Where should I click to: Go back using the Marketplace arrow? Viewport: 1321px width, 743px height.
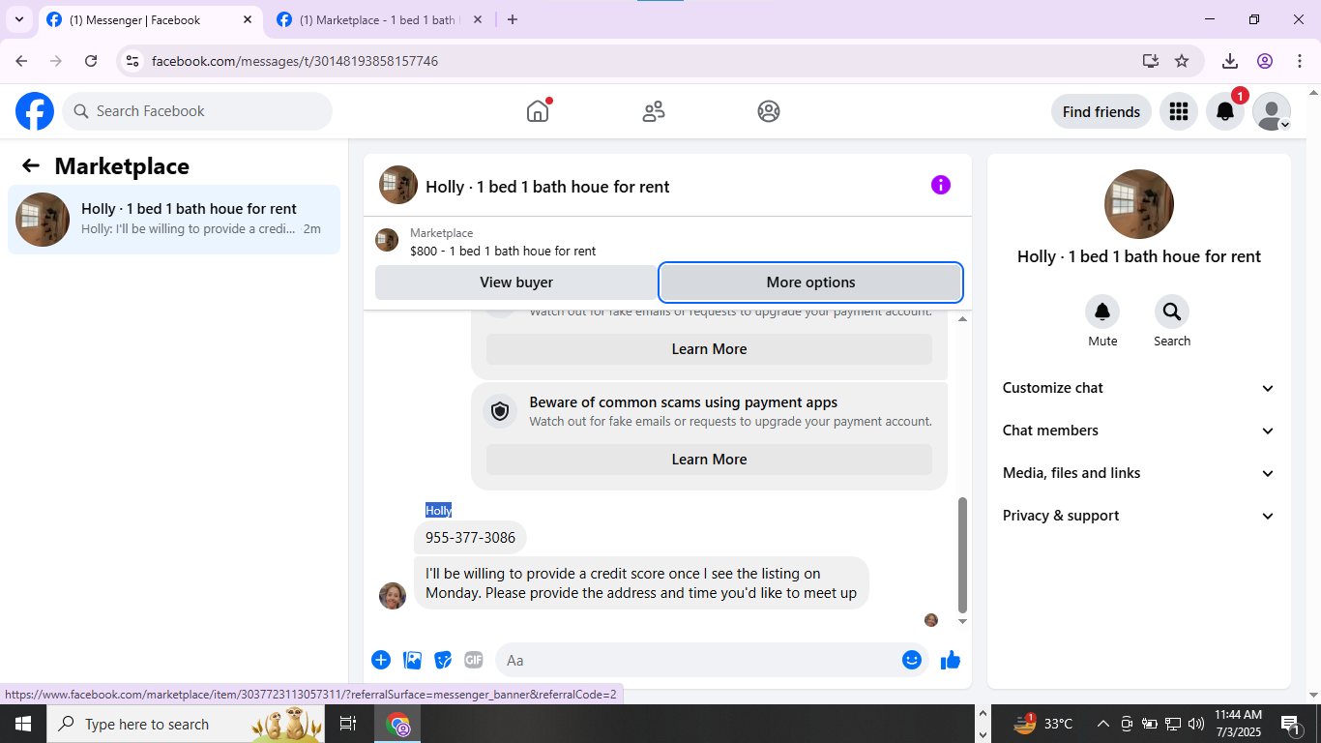click(31, 165)
